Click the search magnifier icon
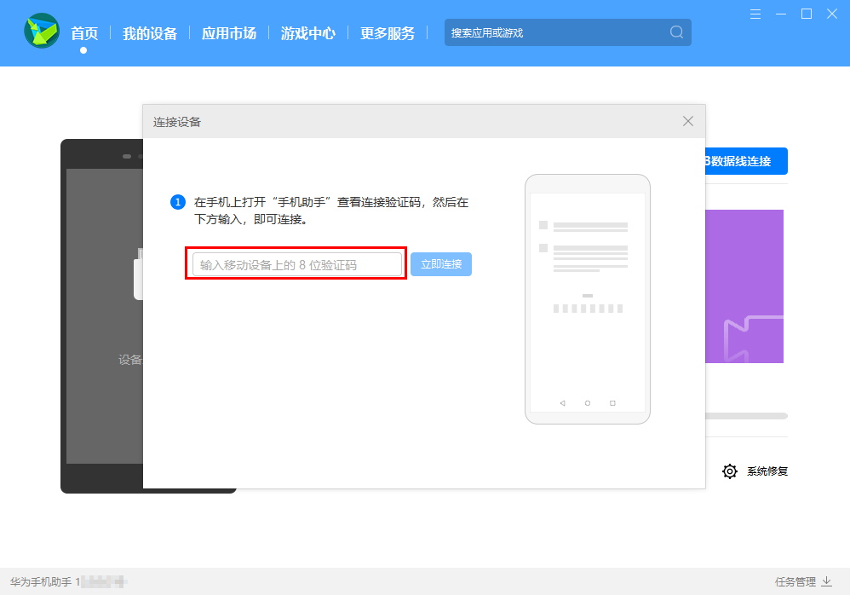 point(676,32)
